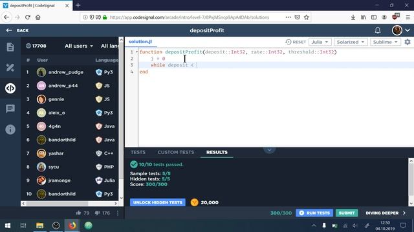Viewport: 414px width, 232px height.
Task: Go to DIVING DEEPER next level
Action: pos(386,213)
